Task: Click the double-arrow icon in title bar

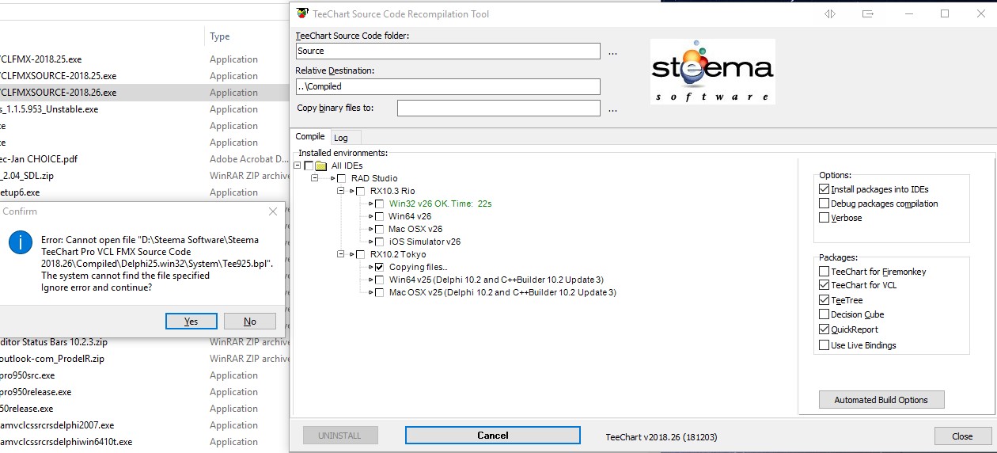Action: 830,13
